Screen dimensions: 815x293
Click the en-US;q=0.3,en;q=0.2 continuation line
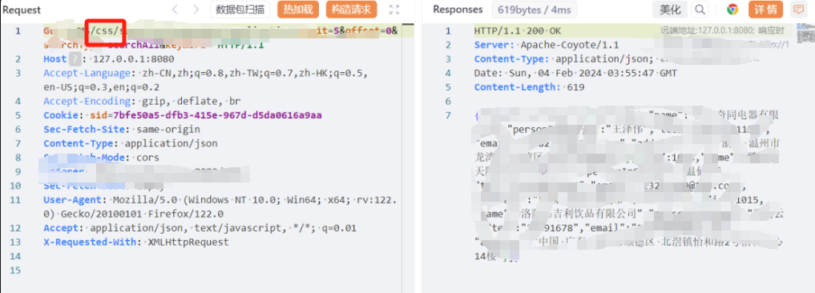coord(101,87)
